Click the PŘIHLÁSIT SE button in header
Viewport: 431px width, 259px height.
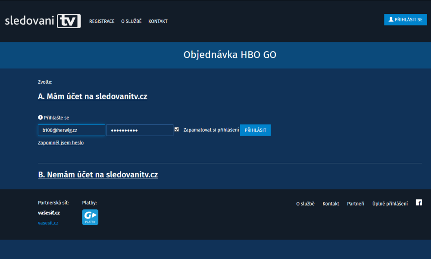[x=406, y=19]
